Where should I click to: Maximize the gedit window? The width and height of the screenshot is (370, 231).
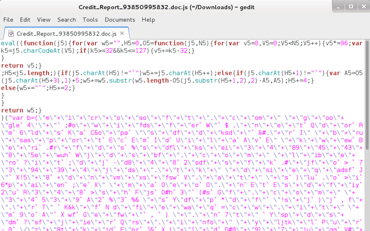351,7
